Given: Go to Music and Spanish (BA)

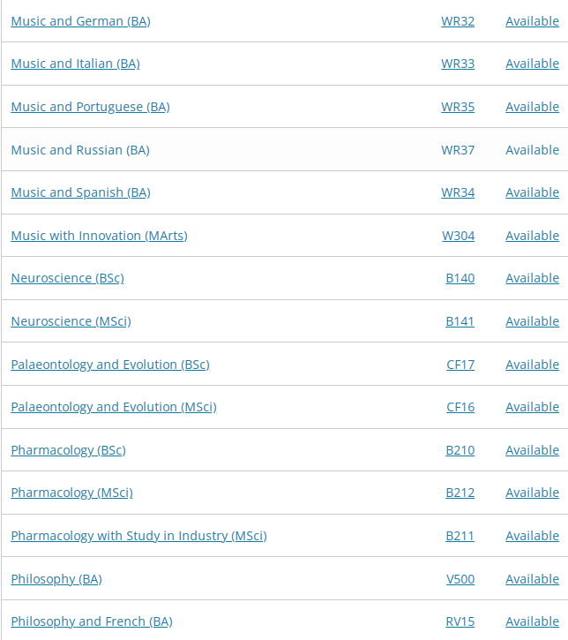Looking at the screenshot, I should click(x=81, y=192).
